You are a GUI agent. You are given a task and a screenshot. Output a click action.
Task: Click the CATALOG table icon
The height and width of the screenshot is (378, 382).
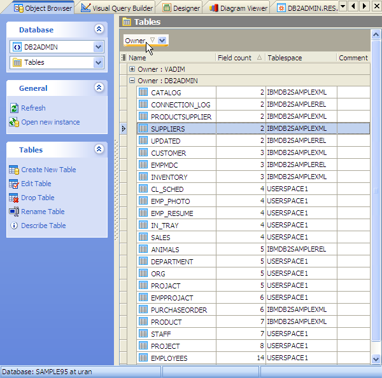click(143, 92)
